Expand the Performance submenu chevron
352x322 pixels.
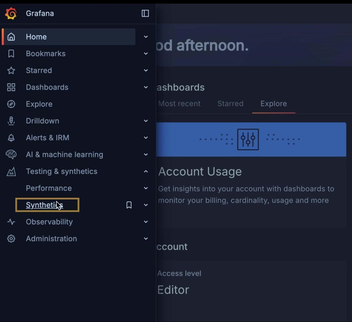point(146,188)
